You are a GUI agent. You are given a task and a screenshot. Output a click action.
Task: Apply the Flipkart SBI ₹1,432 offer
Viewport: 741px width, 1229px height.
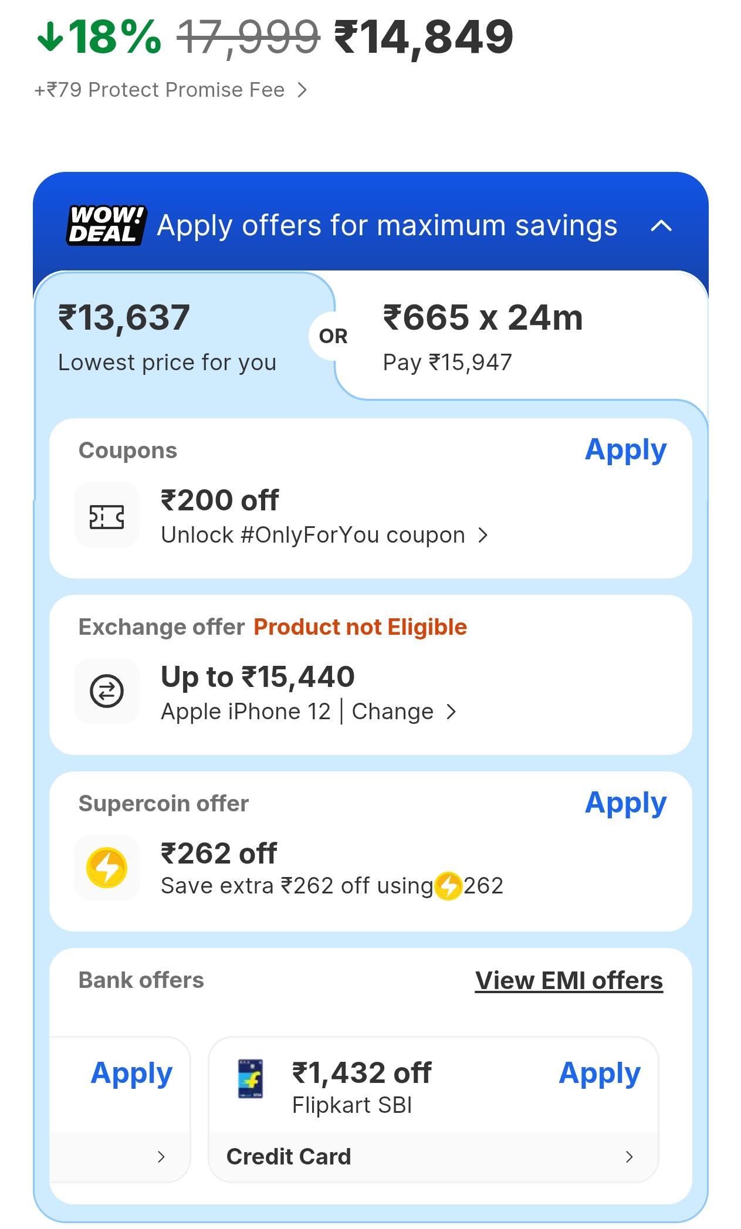click(599, 1074)
